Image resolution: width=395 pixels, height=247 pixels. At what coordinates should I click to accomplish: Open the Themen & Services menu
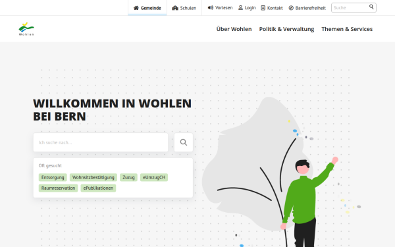click(x=347, y=29)
